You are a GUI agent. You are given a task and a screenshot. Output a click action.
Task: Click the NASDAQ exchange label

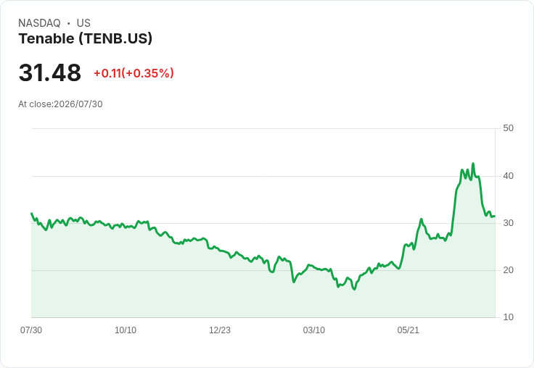39,23
